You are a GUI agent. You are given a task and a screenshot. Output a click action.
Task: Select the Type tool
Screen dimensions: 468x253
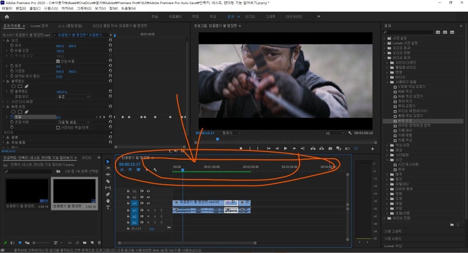pyautogui.click(x=108, y=208)
